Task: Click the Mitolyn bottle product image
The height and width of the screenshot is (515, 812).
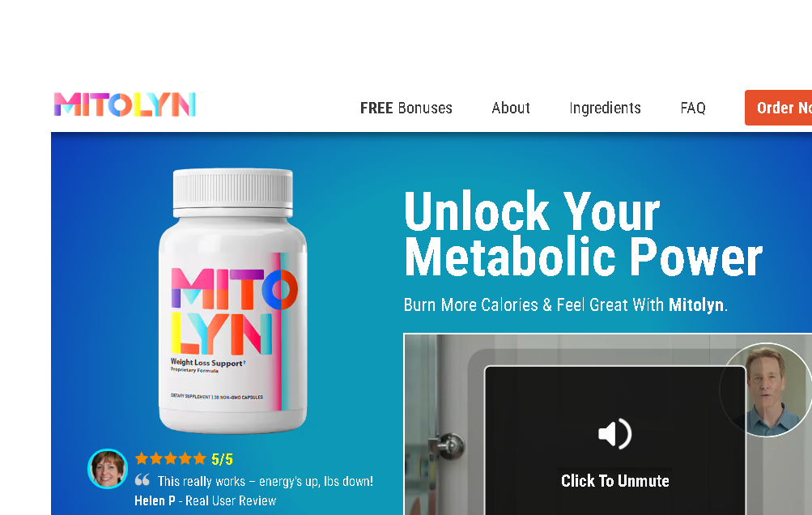Action: [232, 300]
